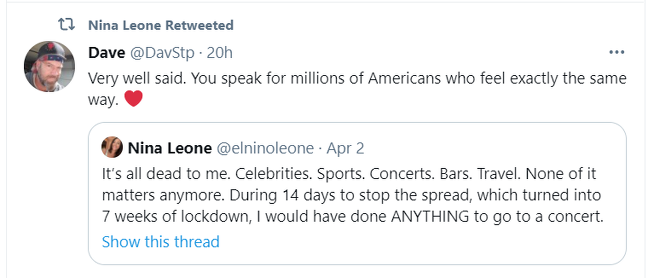The height and width of the screenshot is (278, 648).
Task: Click the "Very well said" tweet text
Action: (136, 78)
